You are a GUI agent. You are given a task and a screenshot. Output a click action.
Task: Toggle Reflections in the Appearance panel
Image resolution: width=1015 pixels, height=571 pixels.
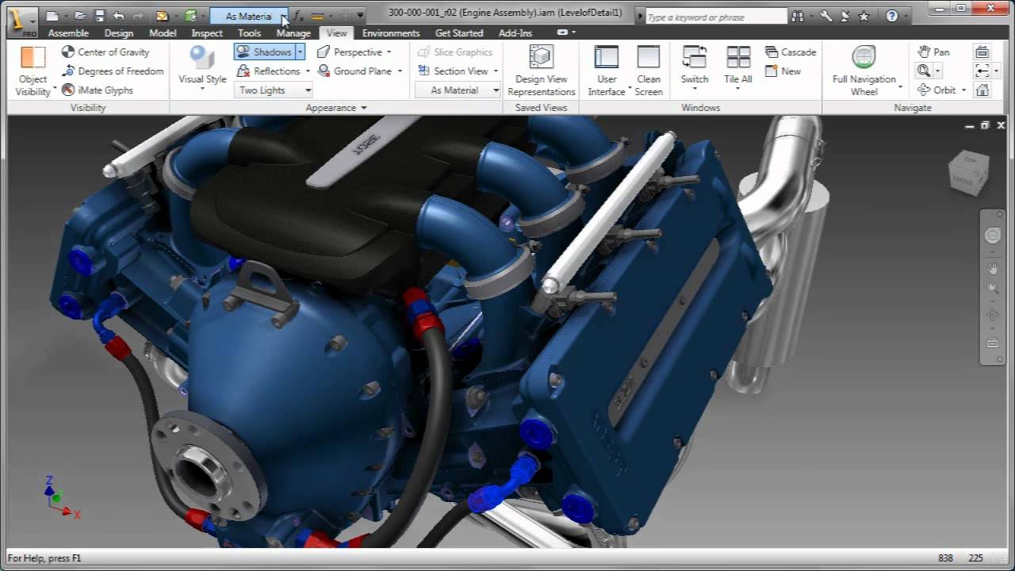tap(269, 71)
